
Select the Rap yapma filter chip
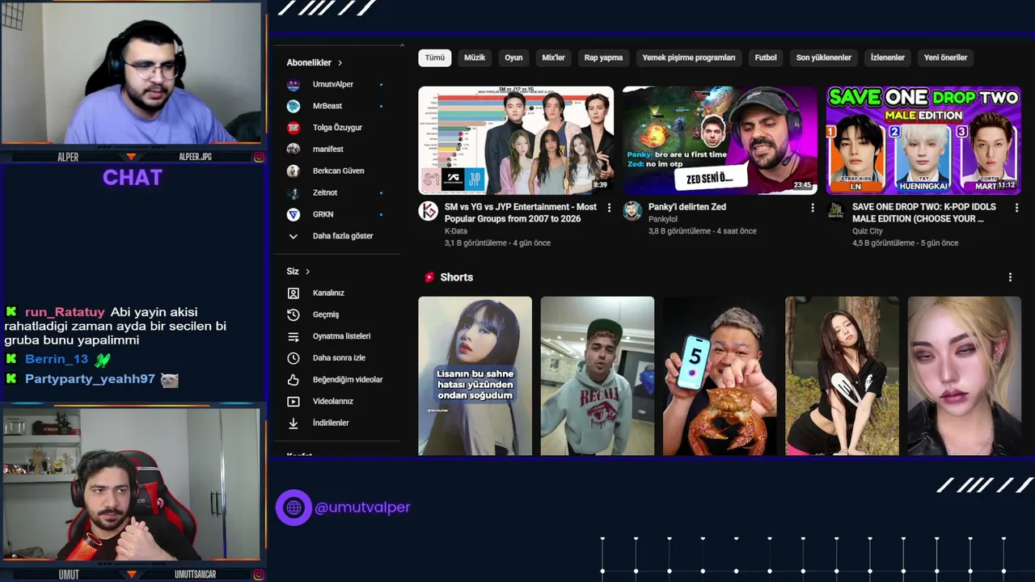click(x=603, y=57)
